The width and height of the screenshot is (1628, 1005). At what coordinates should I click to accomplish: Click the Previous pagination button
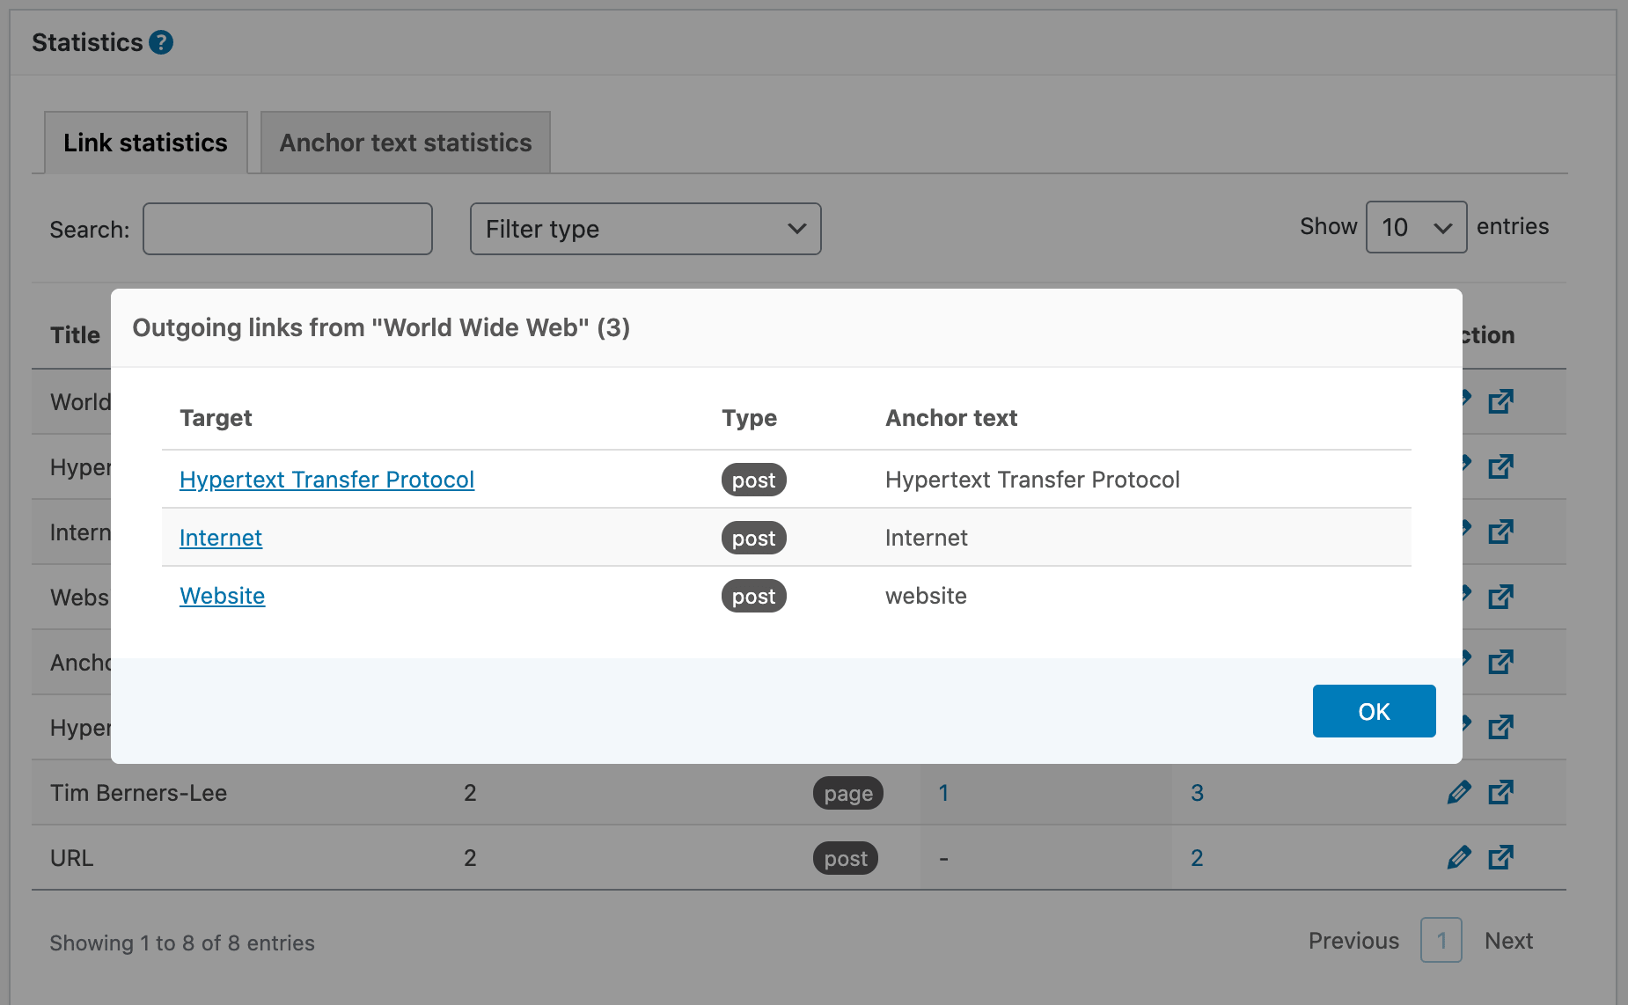coord(1353,941)
